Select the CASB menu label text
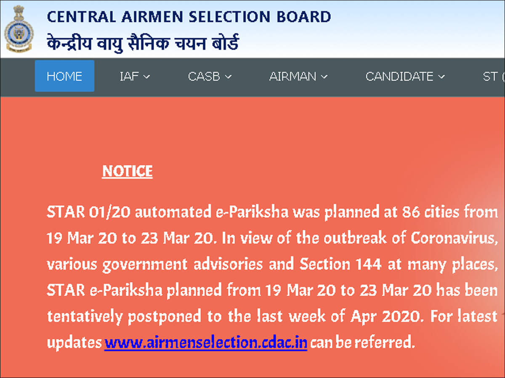Viewport: 505px width, 378px height. point(204,76)
